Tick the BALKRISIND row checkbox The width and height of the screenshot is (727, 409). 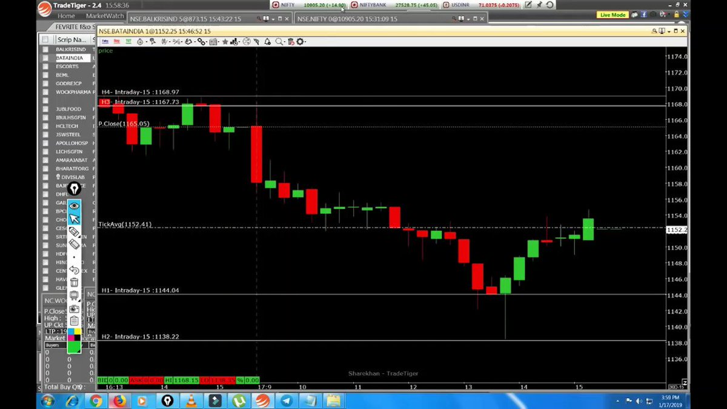[x=45, y=50]
